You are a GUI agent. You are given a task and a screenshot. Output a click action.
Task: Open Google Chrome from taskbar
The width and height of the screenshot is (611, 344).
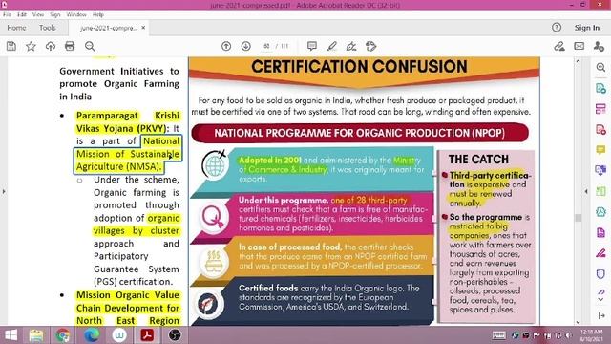click(62, 335)
